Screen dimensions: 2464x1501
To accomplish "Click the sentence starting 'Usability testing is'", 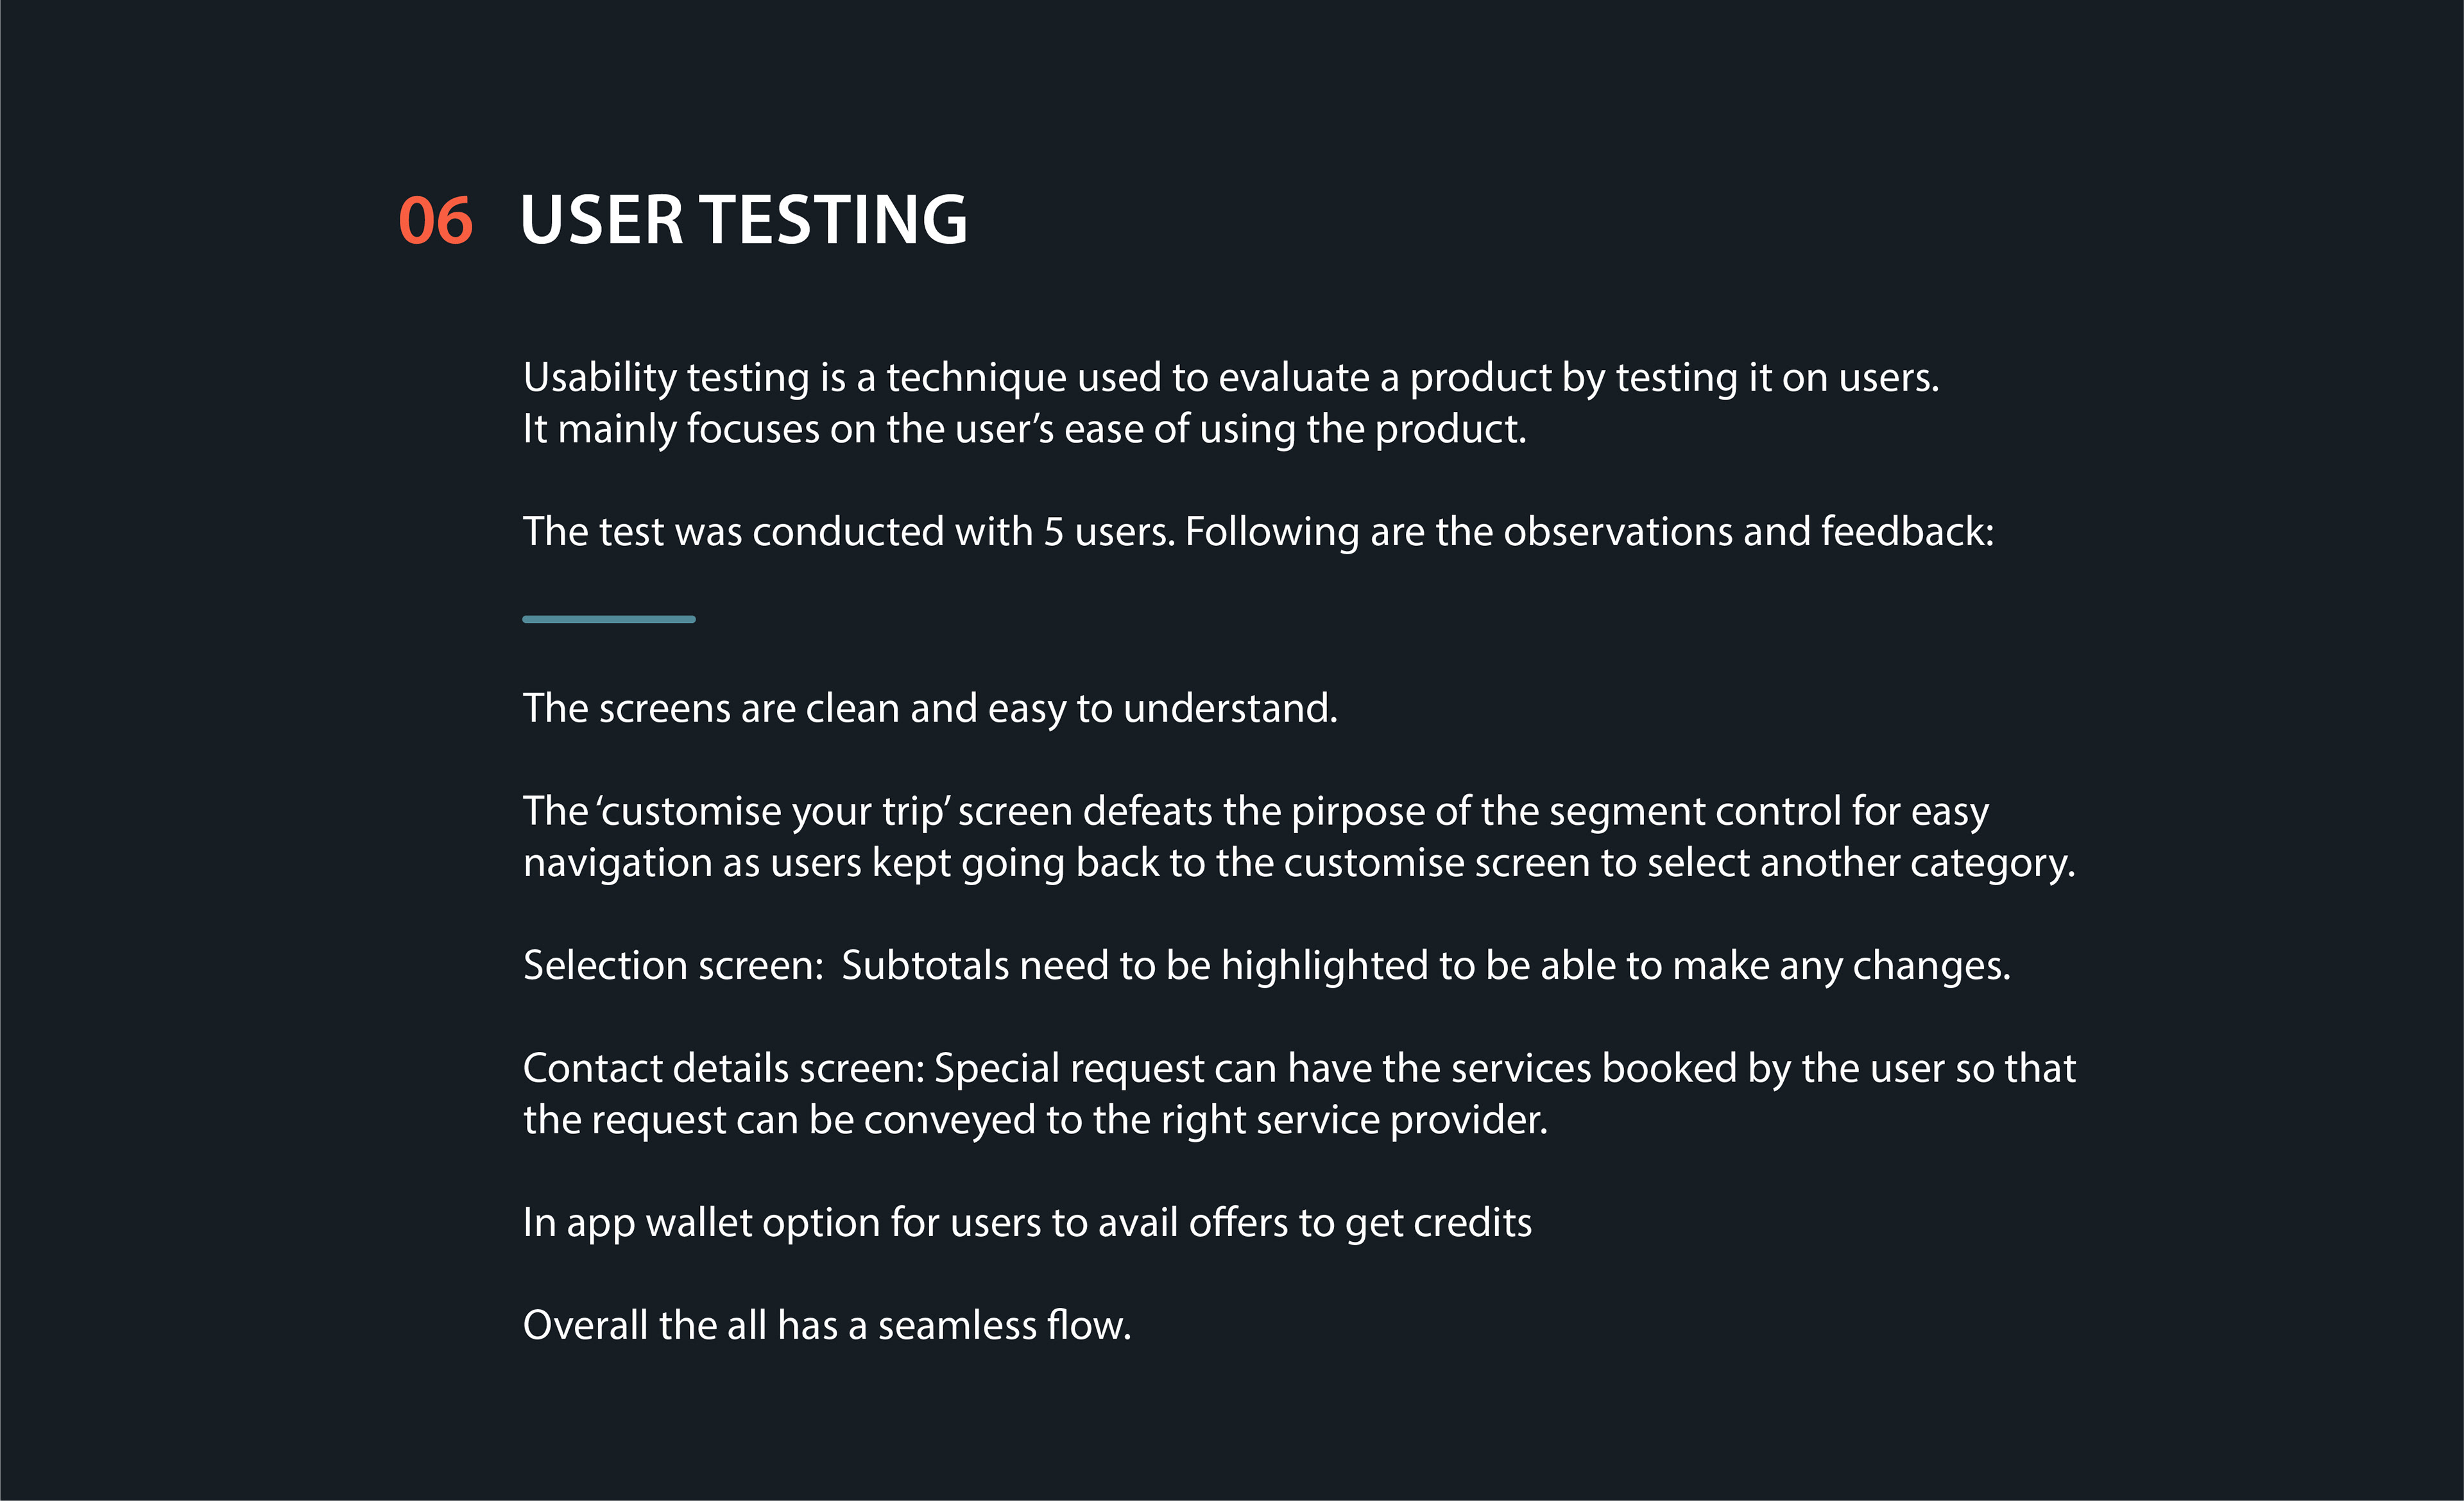I will coord(1231,378).
